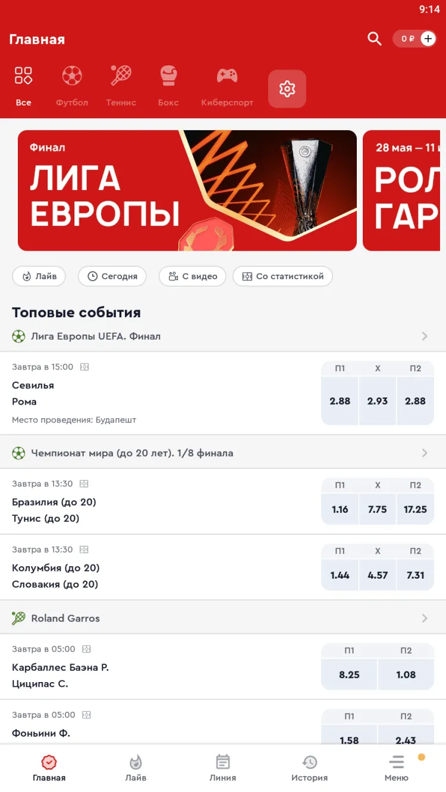Screen dimensions: 446x792
Task: Toggle the Сегодня filter chip
Action: point(112,276)
